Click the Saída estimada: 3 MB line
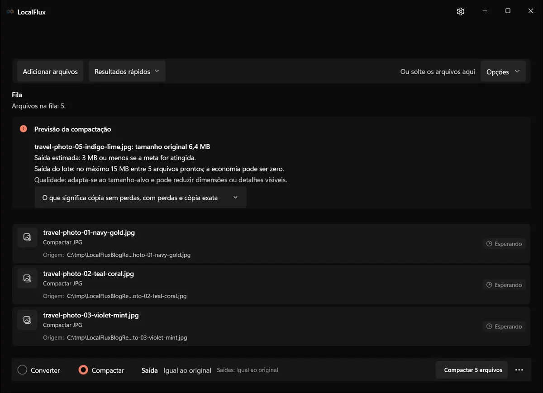 pyautogui.click(x=115, y=158)
